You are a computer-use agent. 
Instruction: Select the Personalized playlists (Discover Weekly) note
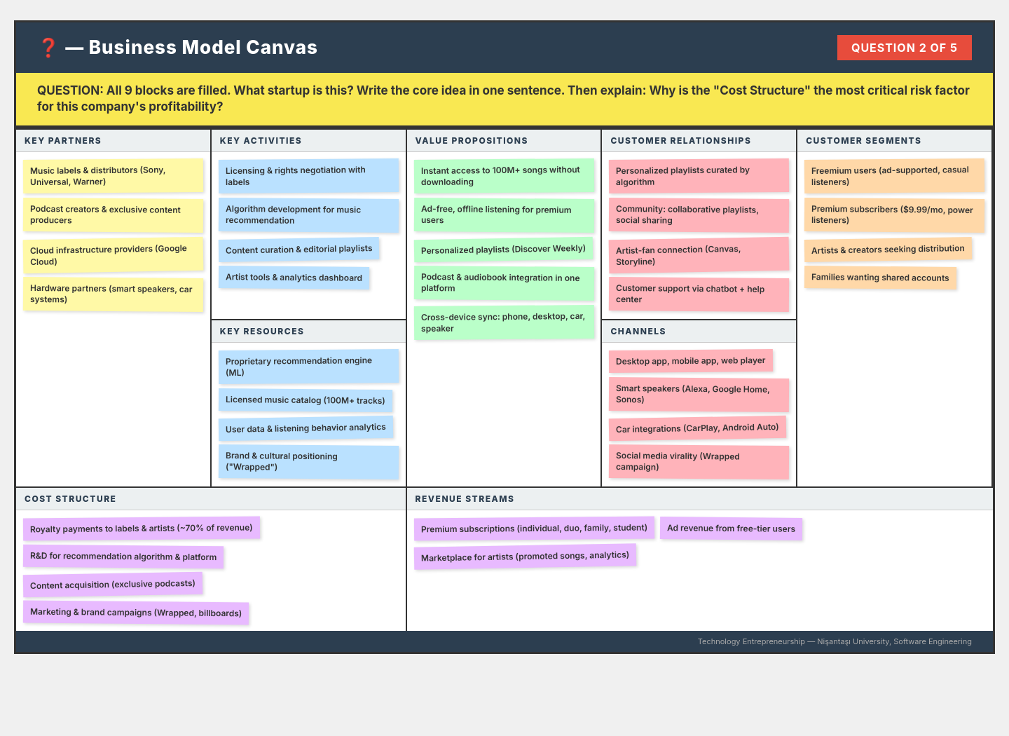(503, 250)
